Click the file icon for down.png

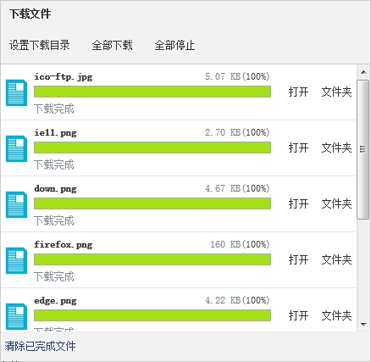click(16, 204)
